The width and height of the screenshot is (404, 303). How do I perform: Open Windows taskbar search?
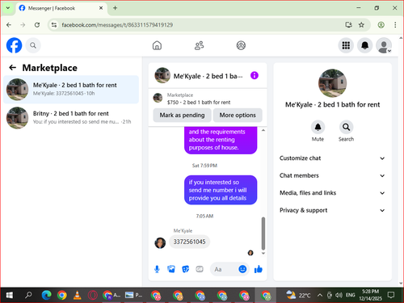point(28,295)
